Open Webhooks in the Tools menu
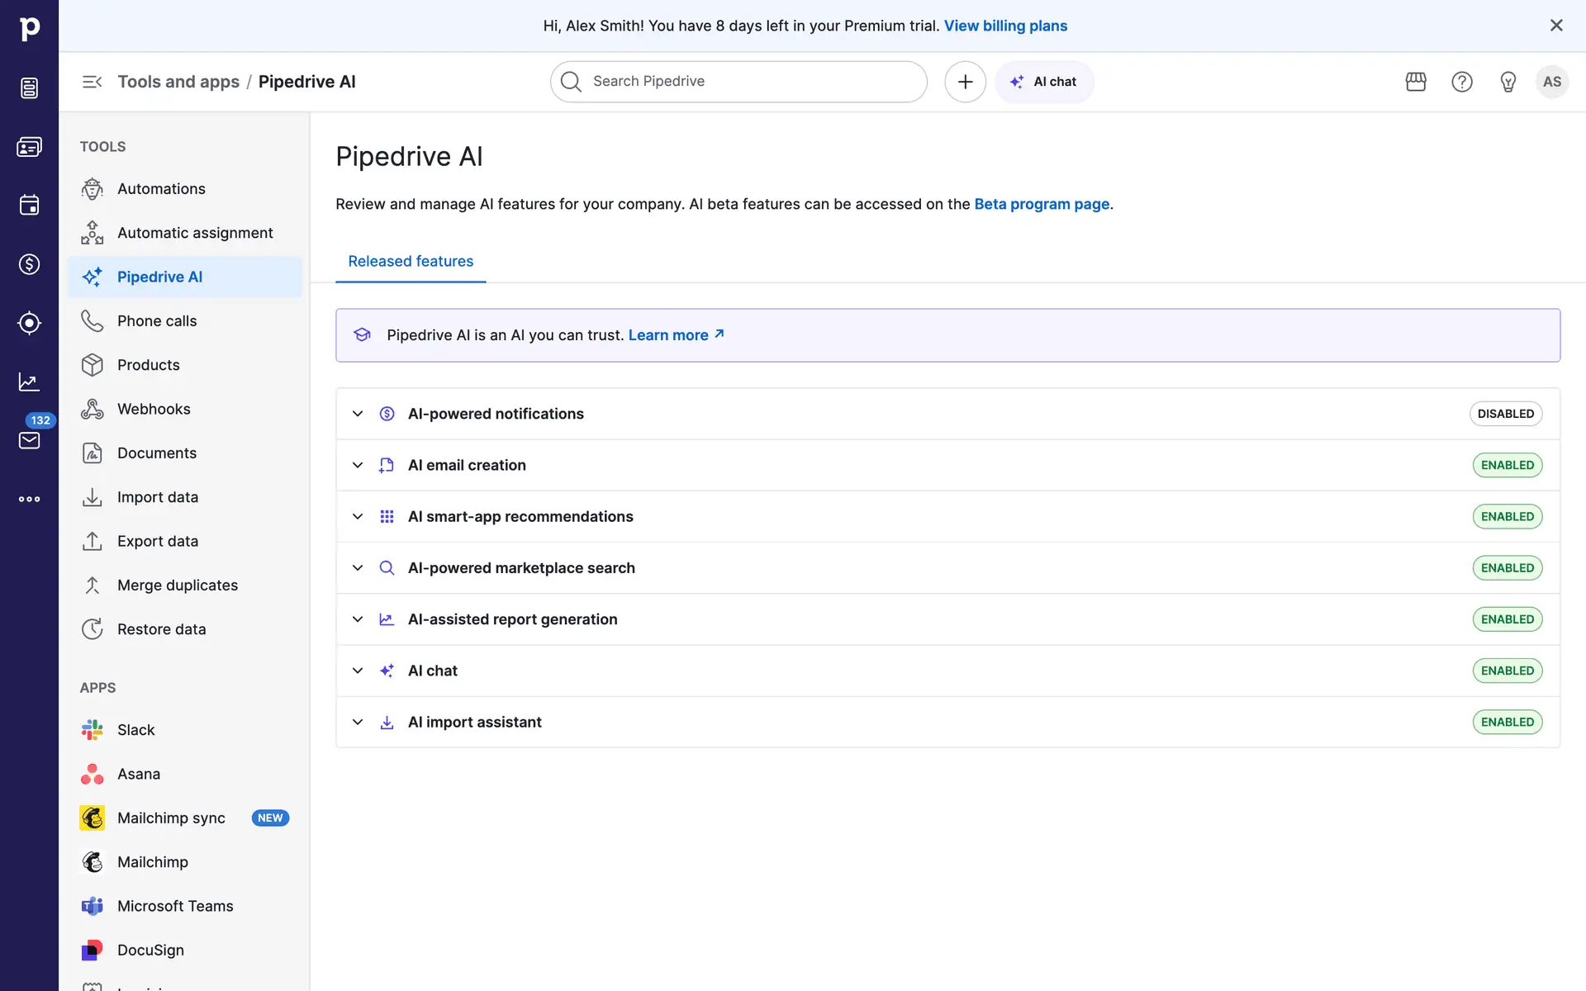This screenshot has width=1586, height=991. coord(154,409)
